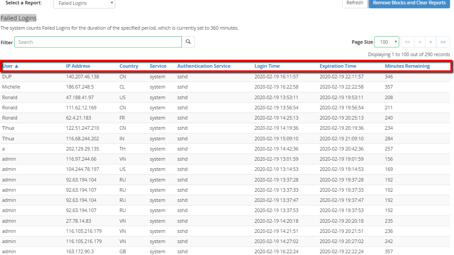Select user DUP in the table
Screen dimensions: 454x255
pyautogui.click(x=7, y=77)
